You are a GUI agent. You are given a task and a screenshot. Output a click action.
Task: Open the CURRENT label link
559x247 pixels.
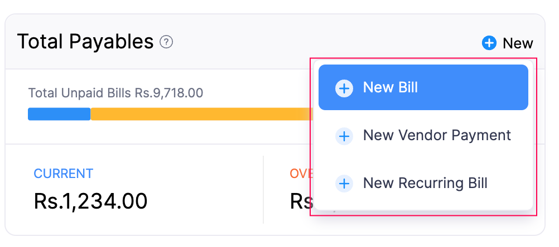63,174
